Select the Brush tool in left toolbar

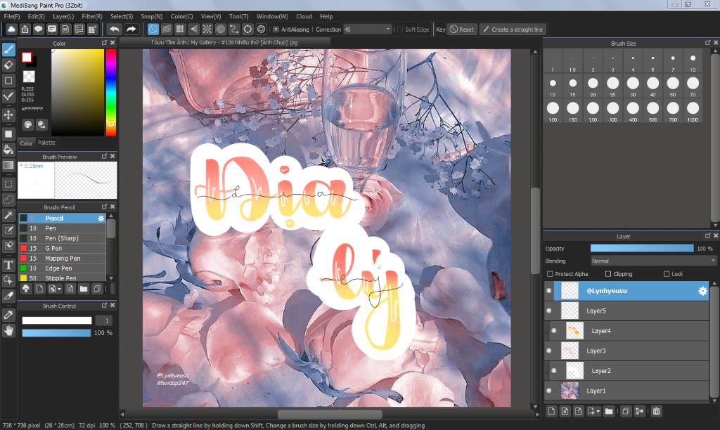(8, 49)
